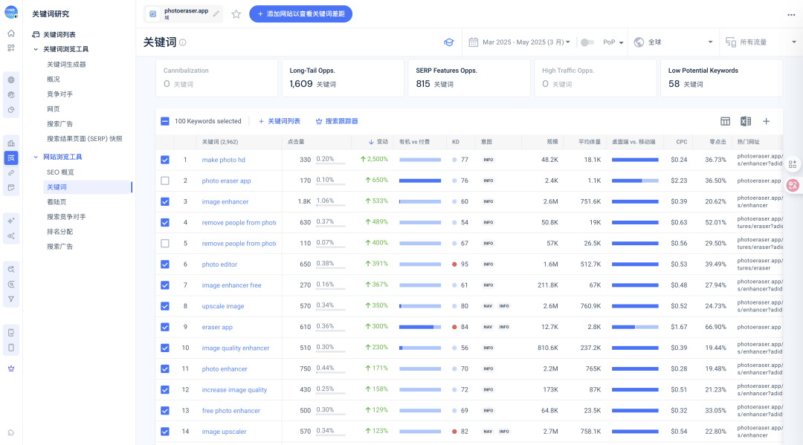
Task: Click organic vs paid bar for 'eraser app'
Action: click(x=420, y=327)
